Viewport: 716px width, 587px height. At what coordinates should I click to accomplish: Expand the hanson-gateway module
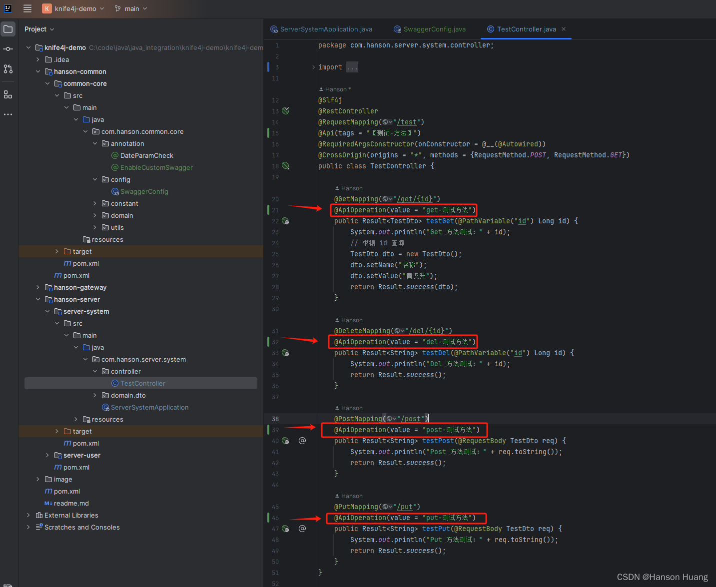37,287
